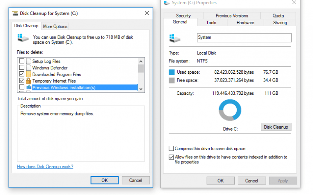Click the files list scrollbar thumb
This screenshot has height=195, width=313.
click(x=141, y=69)
